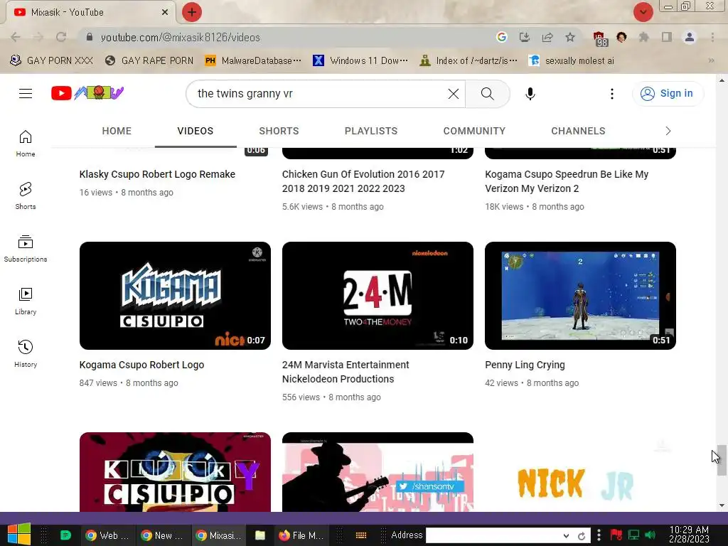The width and height of the screenshot is (728, 546).
Task: Open the Chrome profile icon
Action: click(690, 37)
